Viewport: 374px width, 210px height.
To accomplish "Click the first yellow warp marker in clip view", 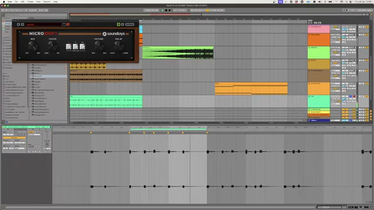I will coord(91,132).
